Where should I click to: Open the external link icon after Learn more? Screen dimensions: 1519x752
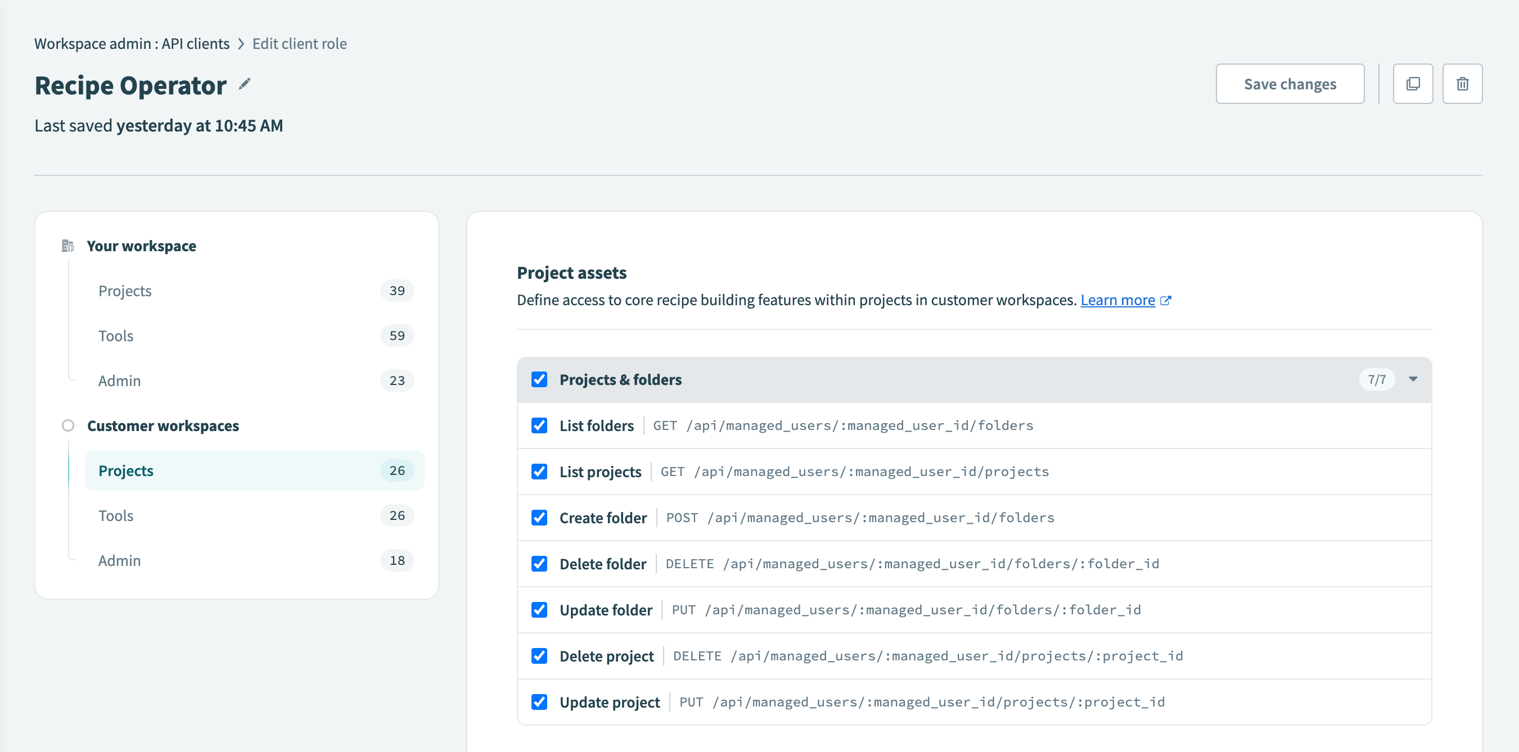[x=1166, y=300]
